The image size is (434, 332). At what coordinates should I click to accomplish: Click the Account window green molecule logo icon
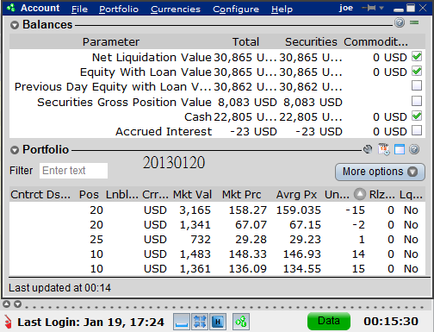tap(11, 8)
